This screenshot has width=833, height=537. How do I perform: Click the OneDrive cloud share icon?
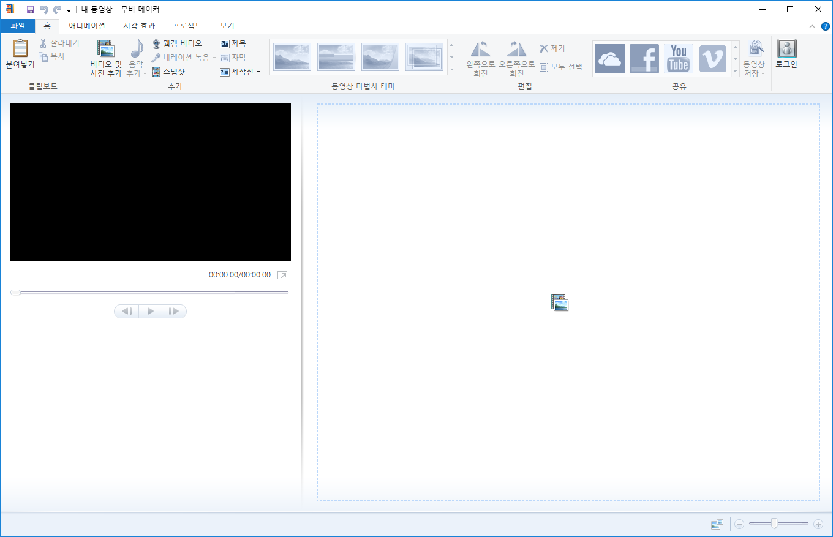click(x=609, y=59)
